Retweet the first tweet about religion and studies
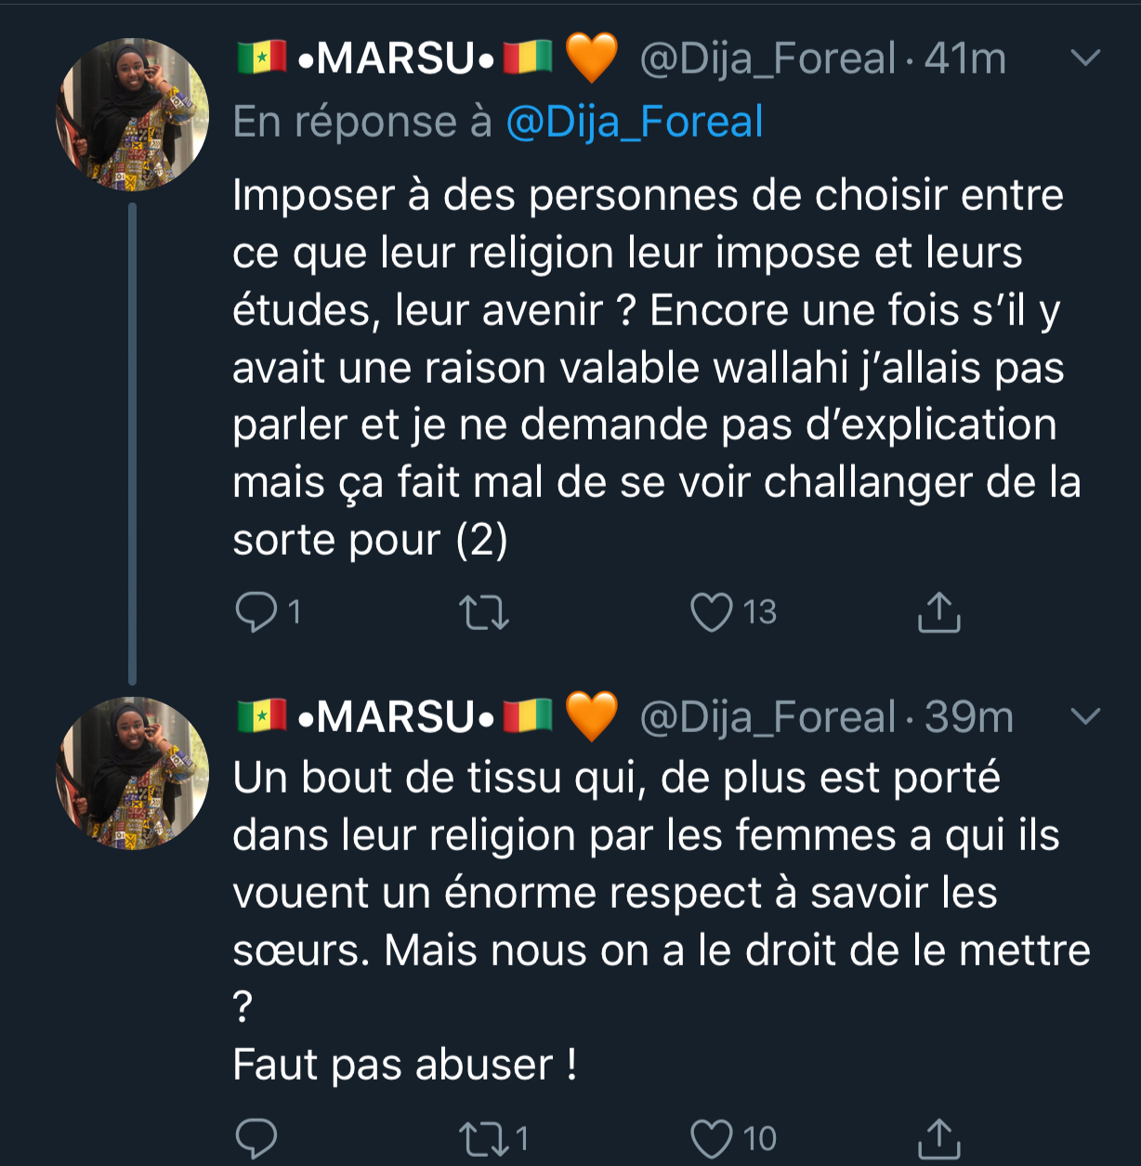The height and width of the screenshot is (1166, 1141). click(x=484, y=612)
